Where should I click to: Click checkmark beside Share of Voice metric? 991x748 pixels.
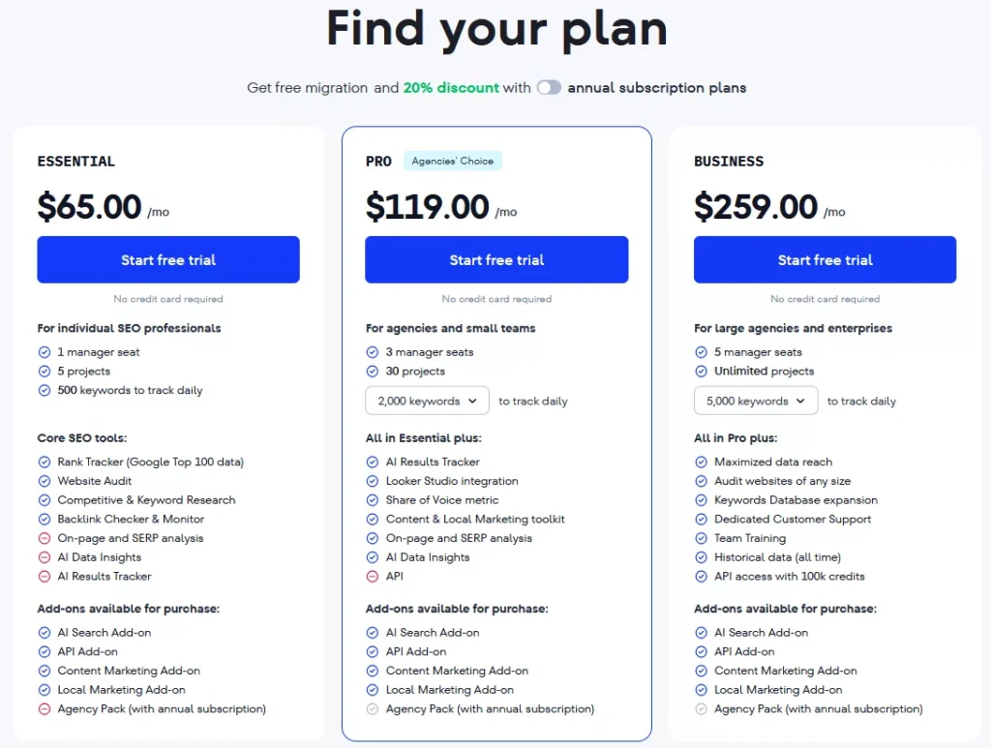[373, 500]
